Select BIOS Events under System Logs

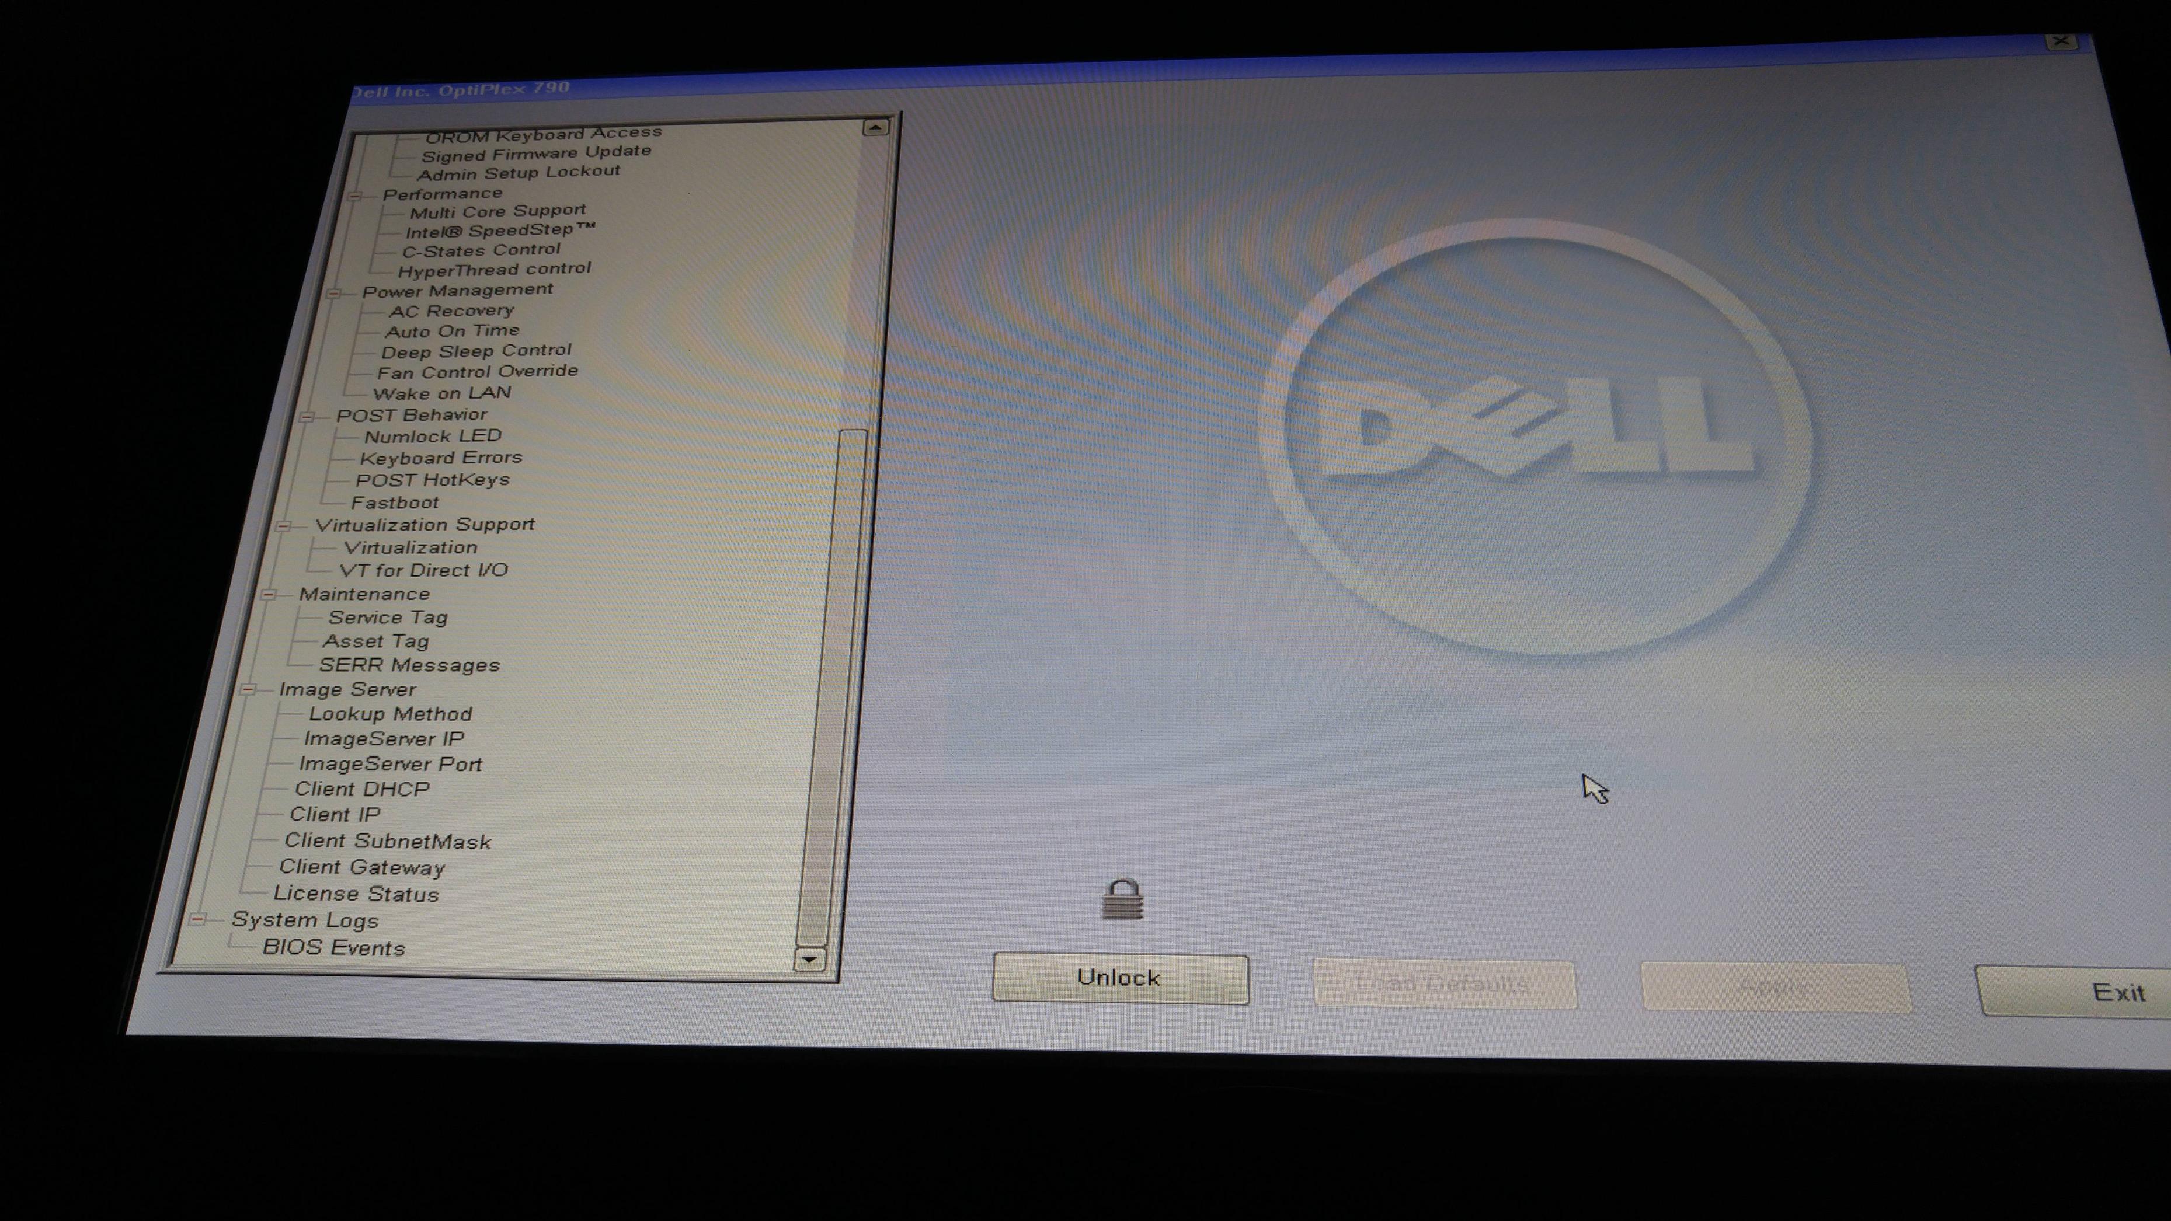click(334, 948)
